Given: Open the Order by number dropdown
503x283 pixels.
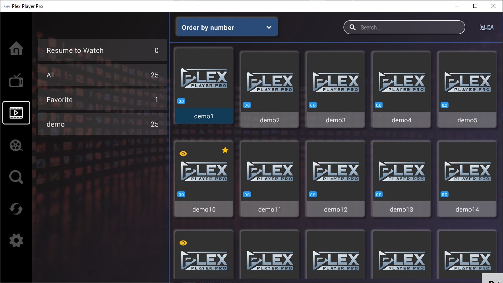Looking at the screenshot, I should click(x=227, y=27).
